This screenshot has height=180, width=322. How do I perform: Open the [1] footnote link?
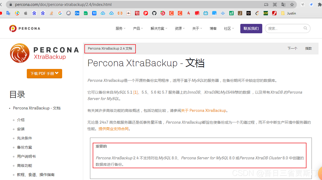click(x=136, y=92)
